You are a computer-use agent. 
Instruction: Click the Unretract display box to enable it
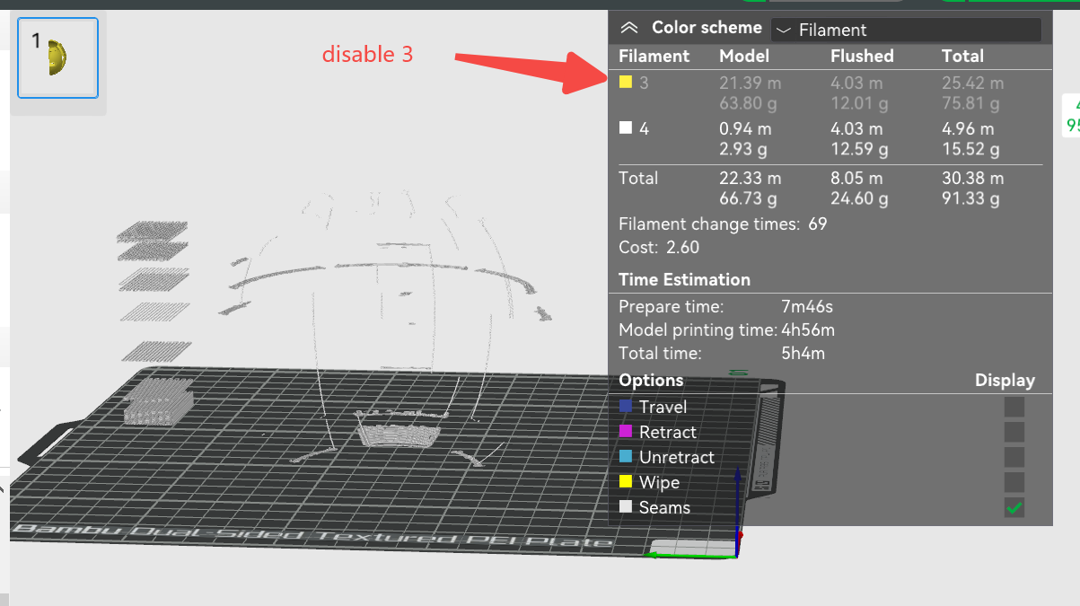[1014, 457]
